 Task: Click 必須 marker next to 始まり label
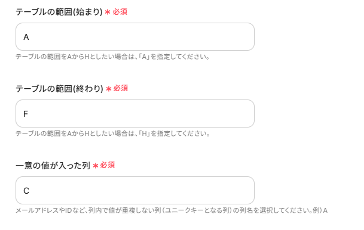[120, 12]
